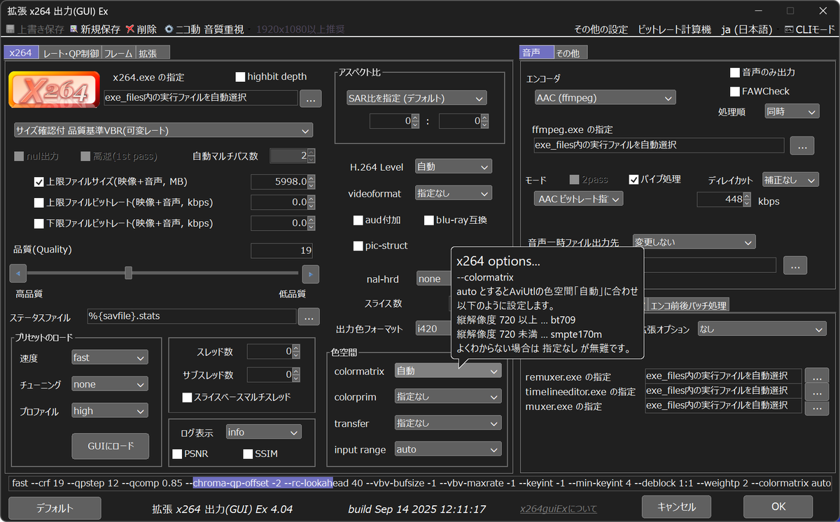This screenshot has height=522, width=840.
Task: Enable highbit depth checkbox
Action: [240, 76]
